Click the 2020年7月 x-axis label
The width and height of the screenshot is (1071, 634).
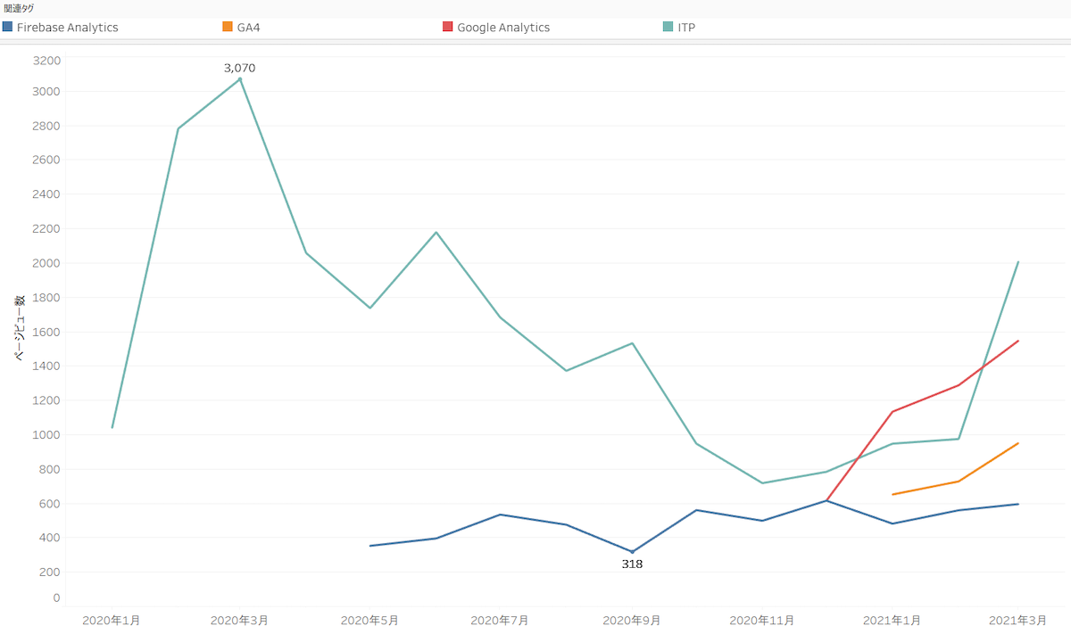[500, 620]
